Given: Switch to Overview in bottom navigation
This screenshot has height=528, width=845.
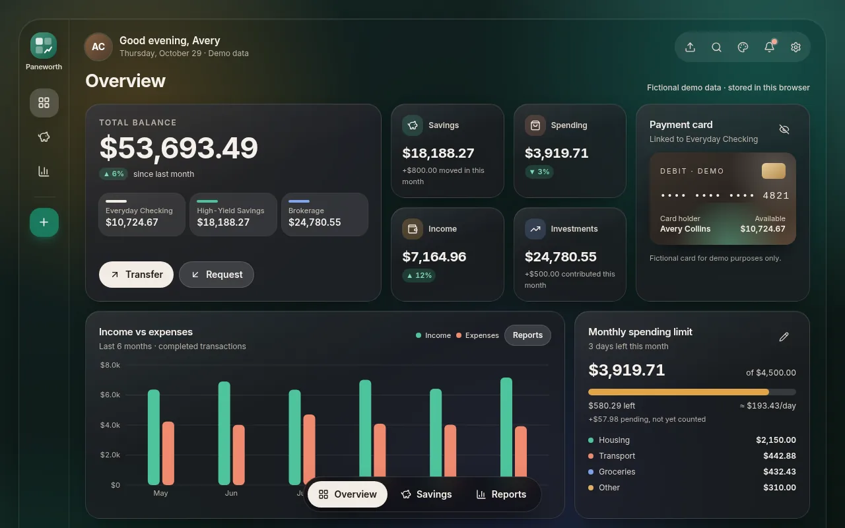Looking at the screenshot, I should pyautogui.click(x=347, y=494).
